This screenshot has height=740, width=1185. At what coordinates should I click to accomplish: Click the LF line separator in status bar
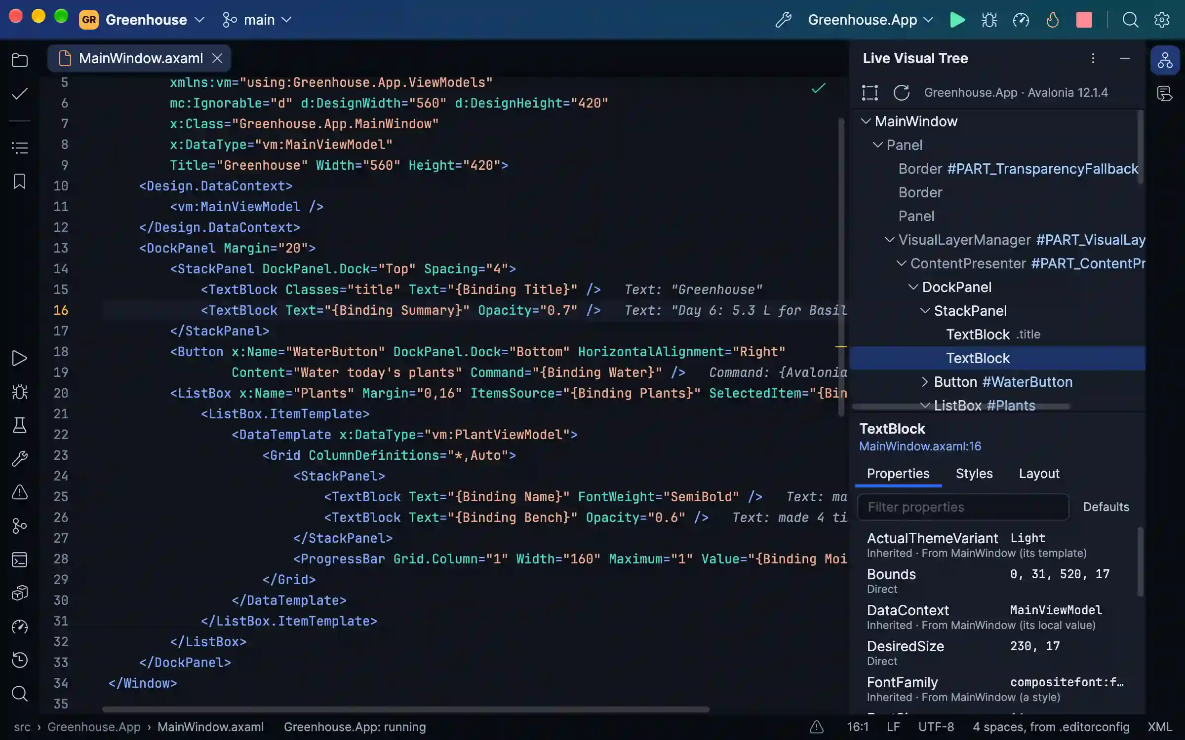[893, 727]
